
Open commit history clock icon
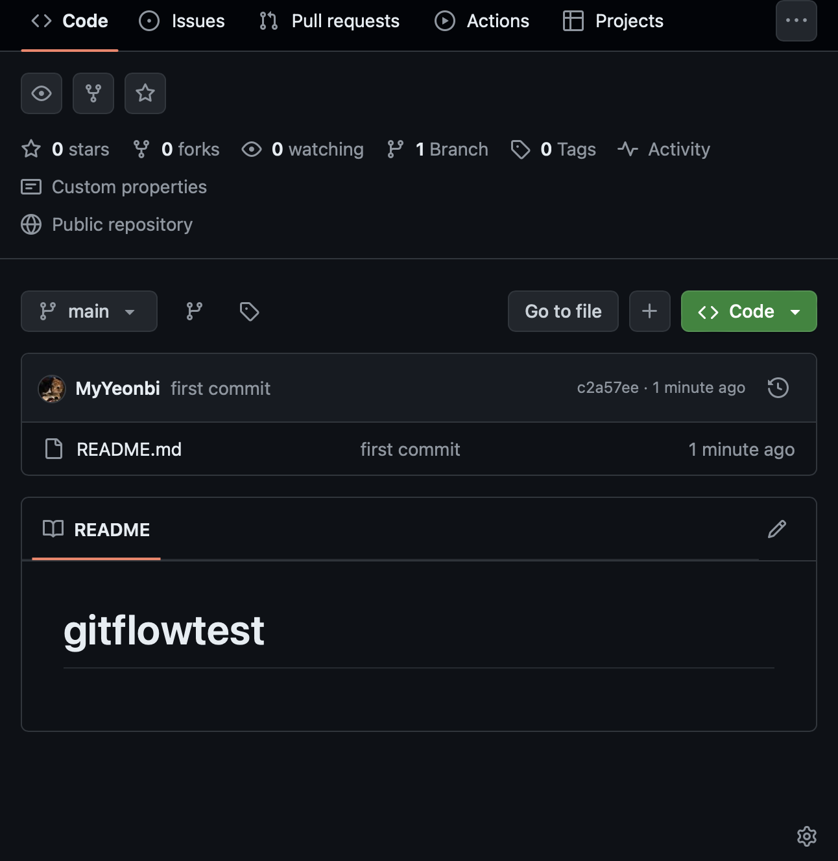778,388
